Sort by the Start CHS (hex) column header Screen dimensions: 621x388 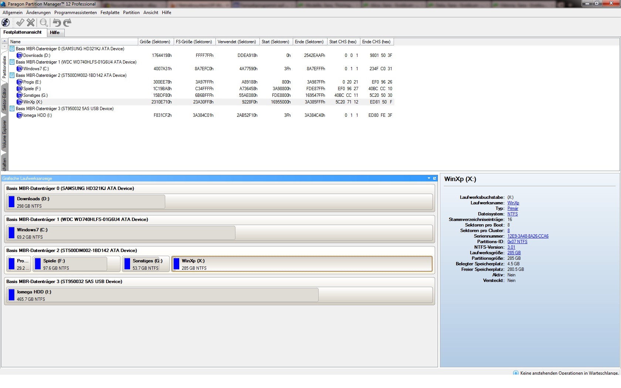[344, 42]
